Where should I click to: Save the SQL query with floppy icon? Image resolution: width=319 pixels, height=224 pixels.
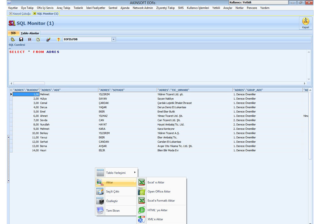coord(21,40)
